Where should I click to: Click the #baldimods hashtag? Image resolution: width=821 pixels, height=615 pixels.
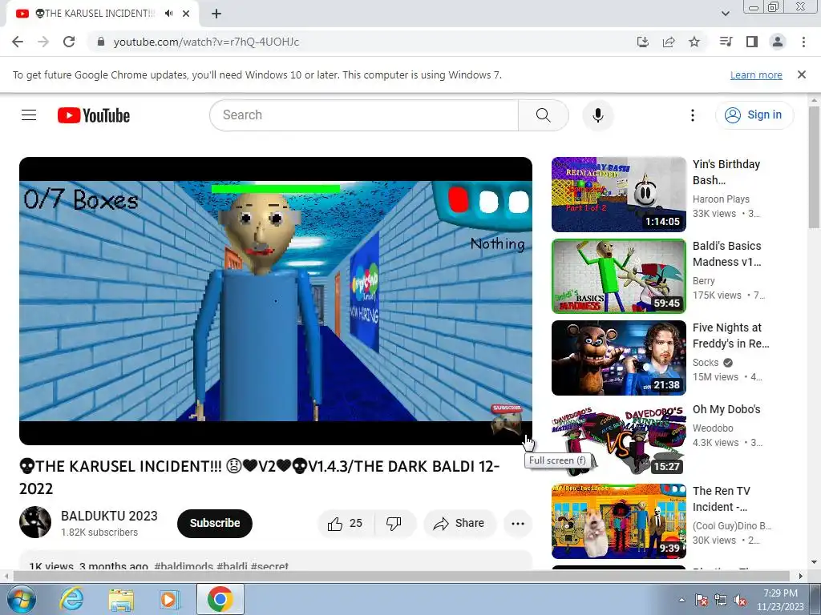pyautogui.click(x=184, y=566)
